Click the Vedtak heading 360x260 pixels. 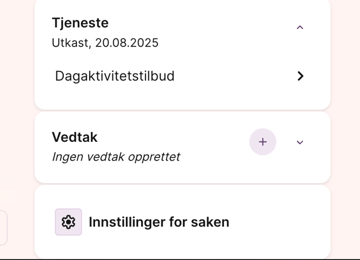click(x=75, y=137)
